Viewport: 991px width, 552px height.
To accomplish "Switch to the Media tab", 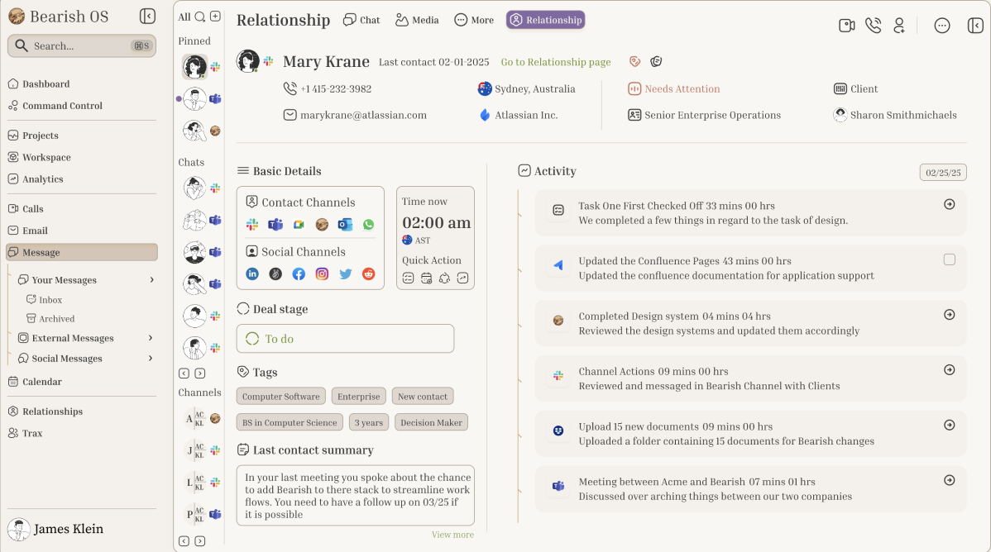I will pos(417,20).
